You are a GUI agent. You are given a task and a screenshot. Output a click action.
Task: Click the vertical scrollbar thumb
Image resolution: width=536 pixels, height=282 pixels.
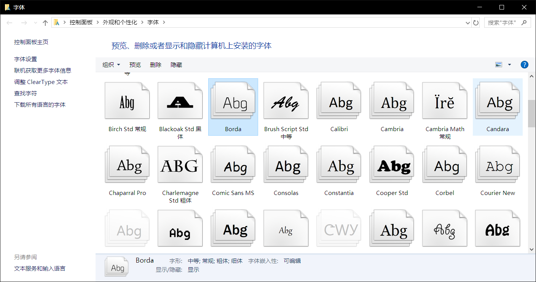tap(531, 113)
